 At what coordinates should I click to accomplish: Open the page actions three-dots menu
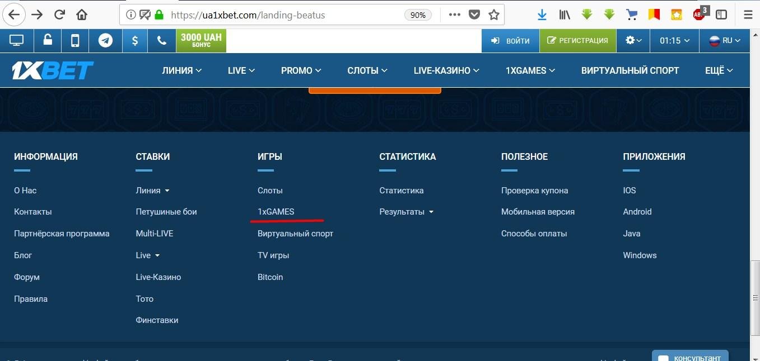[x=455, y=15]
